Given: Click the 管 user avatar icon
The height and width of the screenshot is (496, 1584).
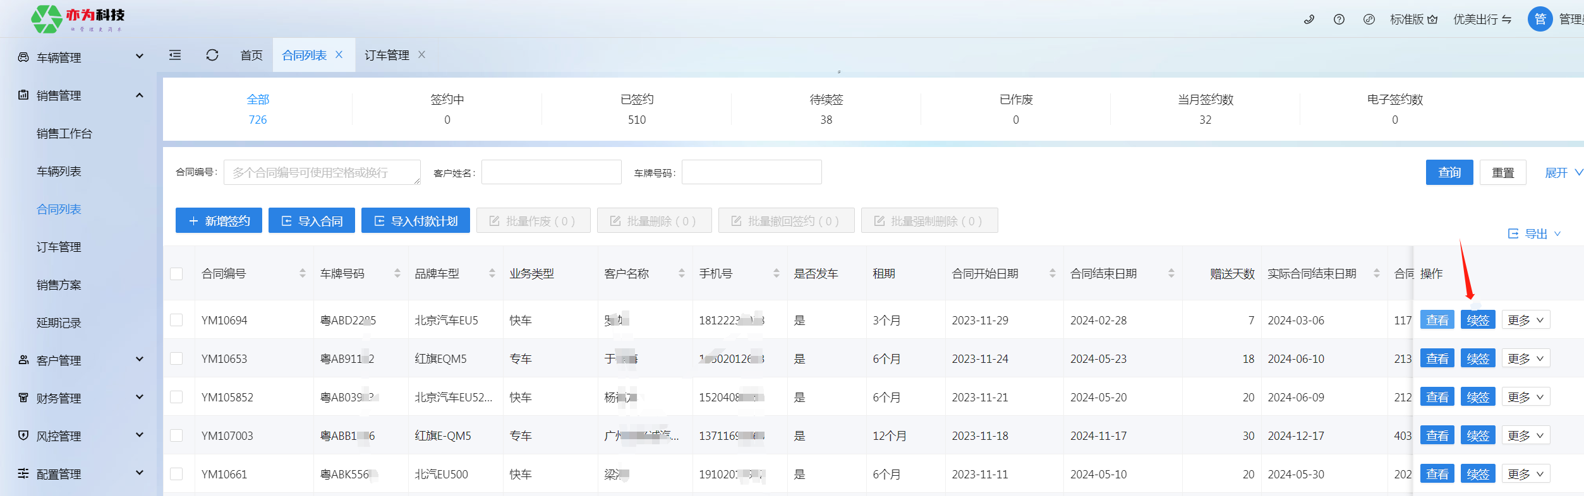Looking at the screenshot, I should click(1540, 20).
